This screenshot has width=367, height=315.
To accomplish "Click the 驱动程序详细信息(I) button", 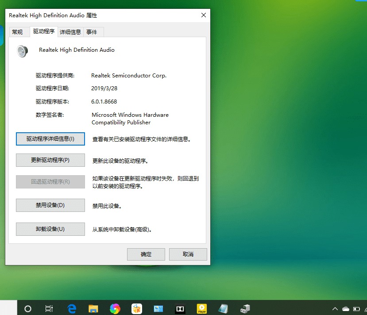I will 50,139.
